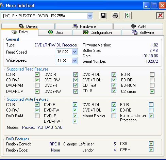Toggle DVD-RAM read feature checkbox

(37, 85)
